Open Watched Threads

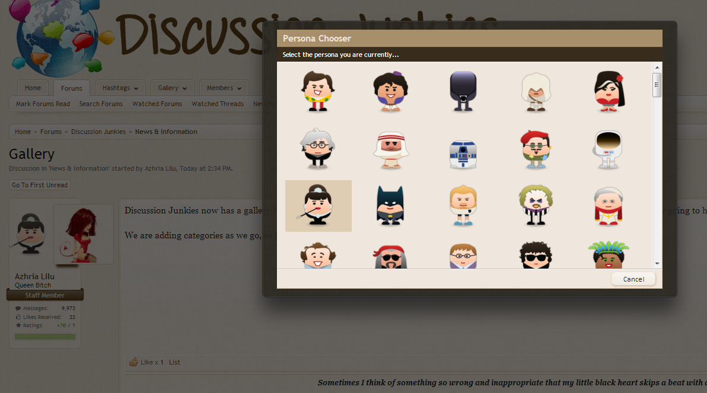pos(218,104)
